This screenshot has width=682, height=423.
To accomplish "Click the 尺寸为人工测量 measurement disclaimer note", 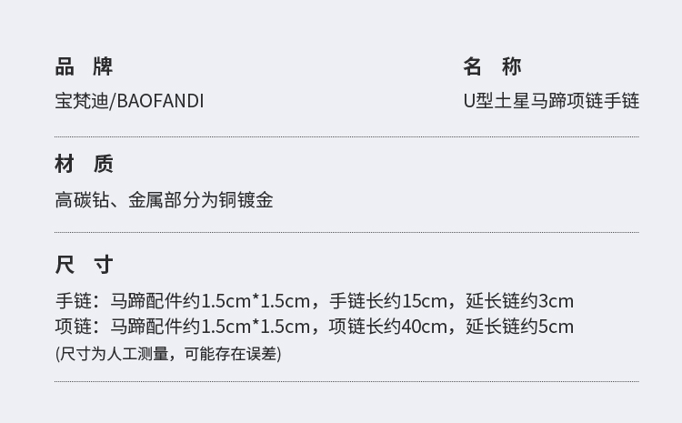I will tap(168, 354).
